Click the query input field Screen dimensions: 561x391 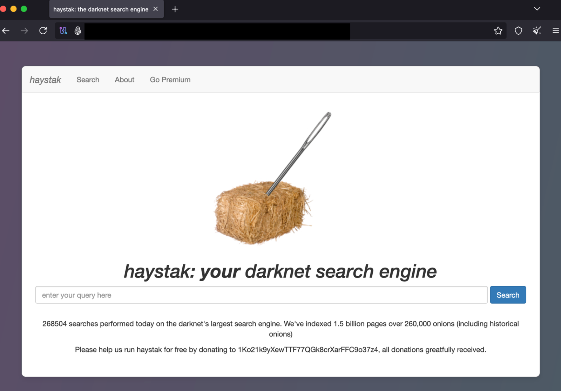(x=261, y=295)
